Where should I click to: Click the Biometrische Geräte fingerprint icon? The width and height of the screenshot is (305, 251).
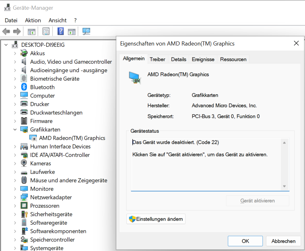click(24, 79)
